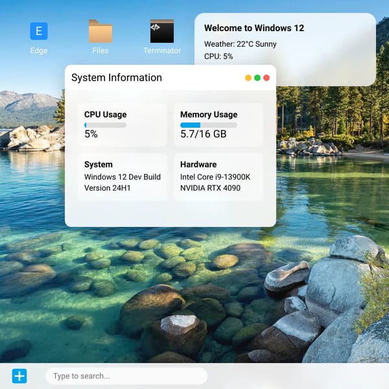The width and height of the screenshot is (389, 389).
Task: Select the 'CPU Usage' heading
Action: [106, 114]
